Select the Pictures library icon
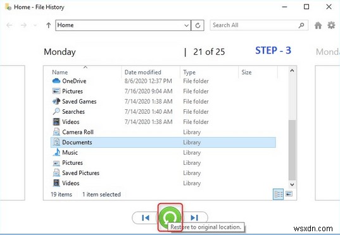Image resolution: width=340 pixels, height=235 pixels. click(56, 163)
